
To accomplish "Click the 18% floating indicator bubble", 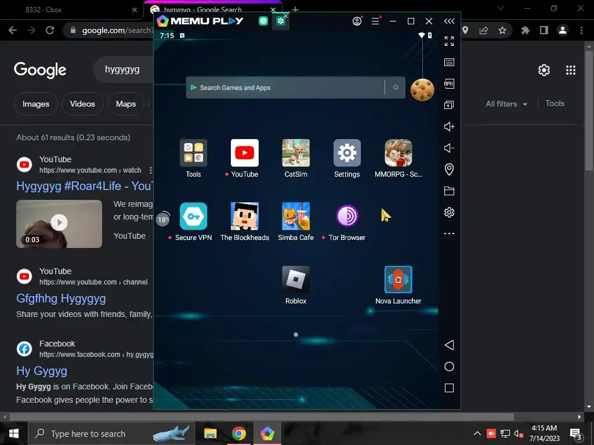I will 163,219.
